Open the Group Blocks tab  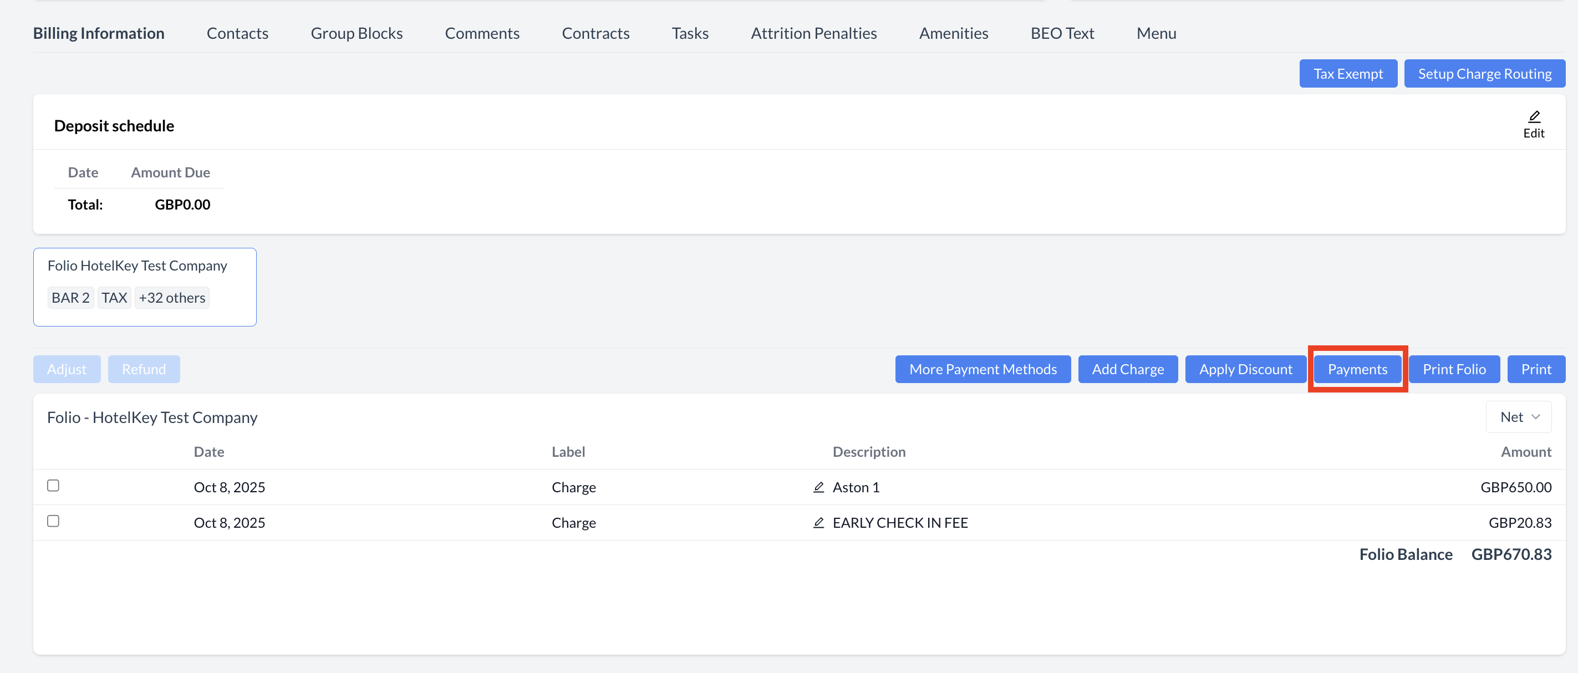[x=357, y=33]
